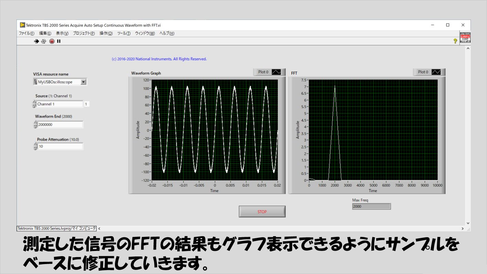The image size is (487, 274).
Task: Open the プロジェクト(P) menu
Action: (x=84, y=33)
